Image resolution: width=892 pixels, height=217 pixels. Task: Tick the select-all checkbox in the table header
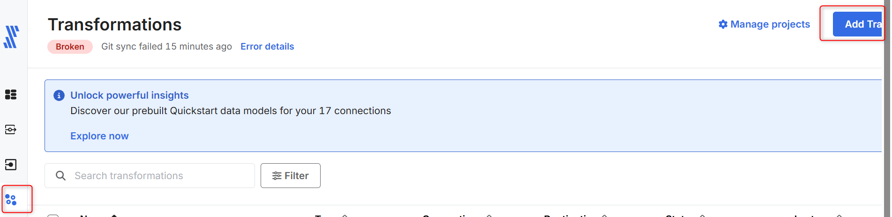click(53, 216)
